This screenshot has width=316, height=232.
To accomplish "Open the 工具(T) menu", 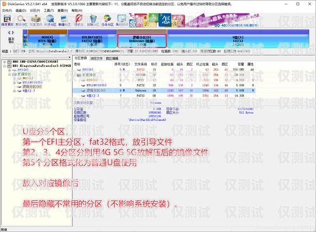I will (x=49, y=10).
